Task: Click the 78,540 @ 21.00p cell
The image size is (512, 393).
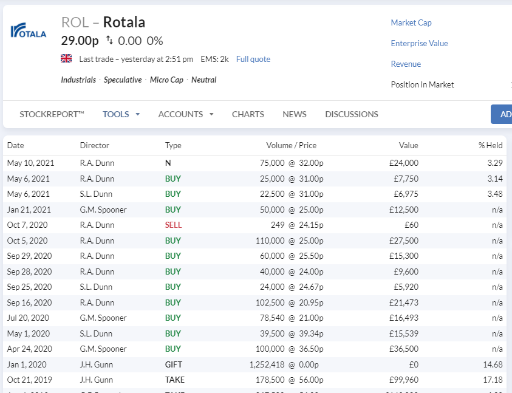Action: (292, 318)
